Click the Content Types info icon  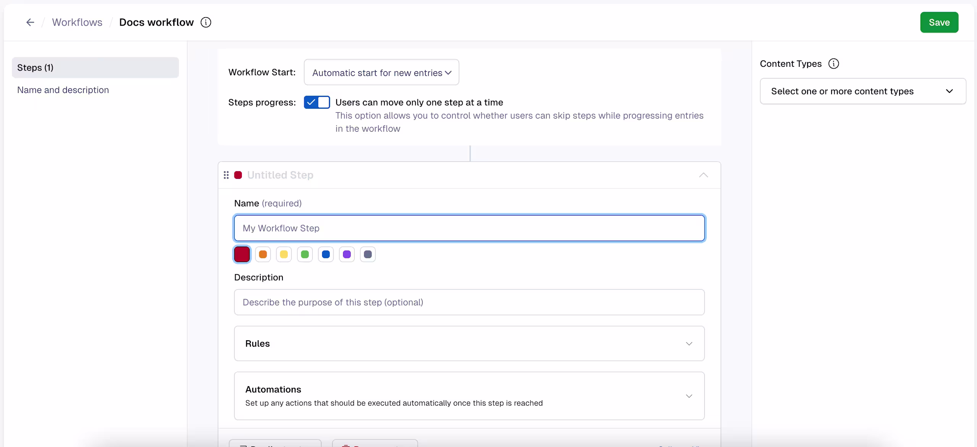point(834,64)
